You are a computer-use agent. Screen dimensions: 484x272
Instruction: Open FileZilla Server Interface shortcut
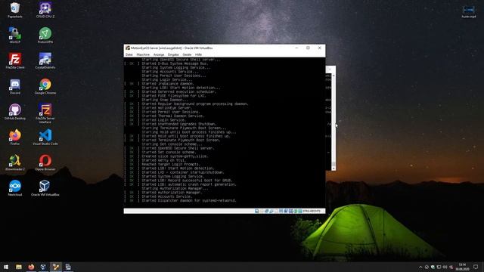[x=45, y=113]
